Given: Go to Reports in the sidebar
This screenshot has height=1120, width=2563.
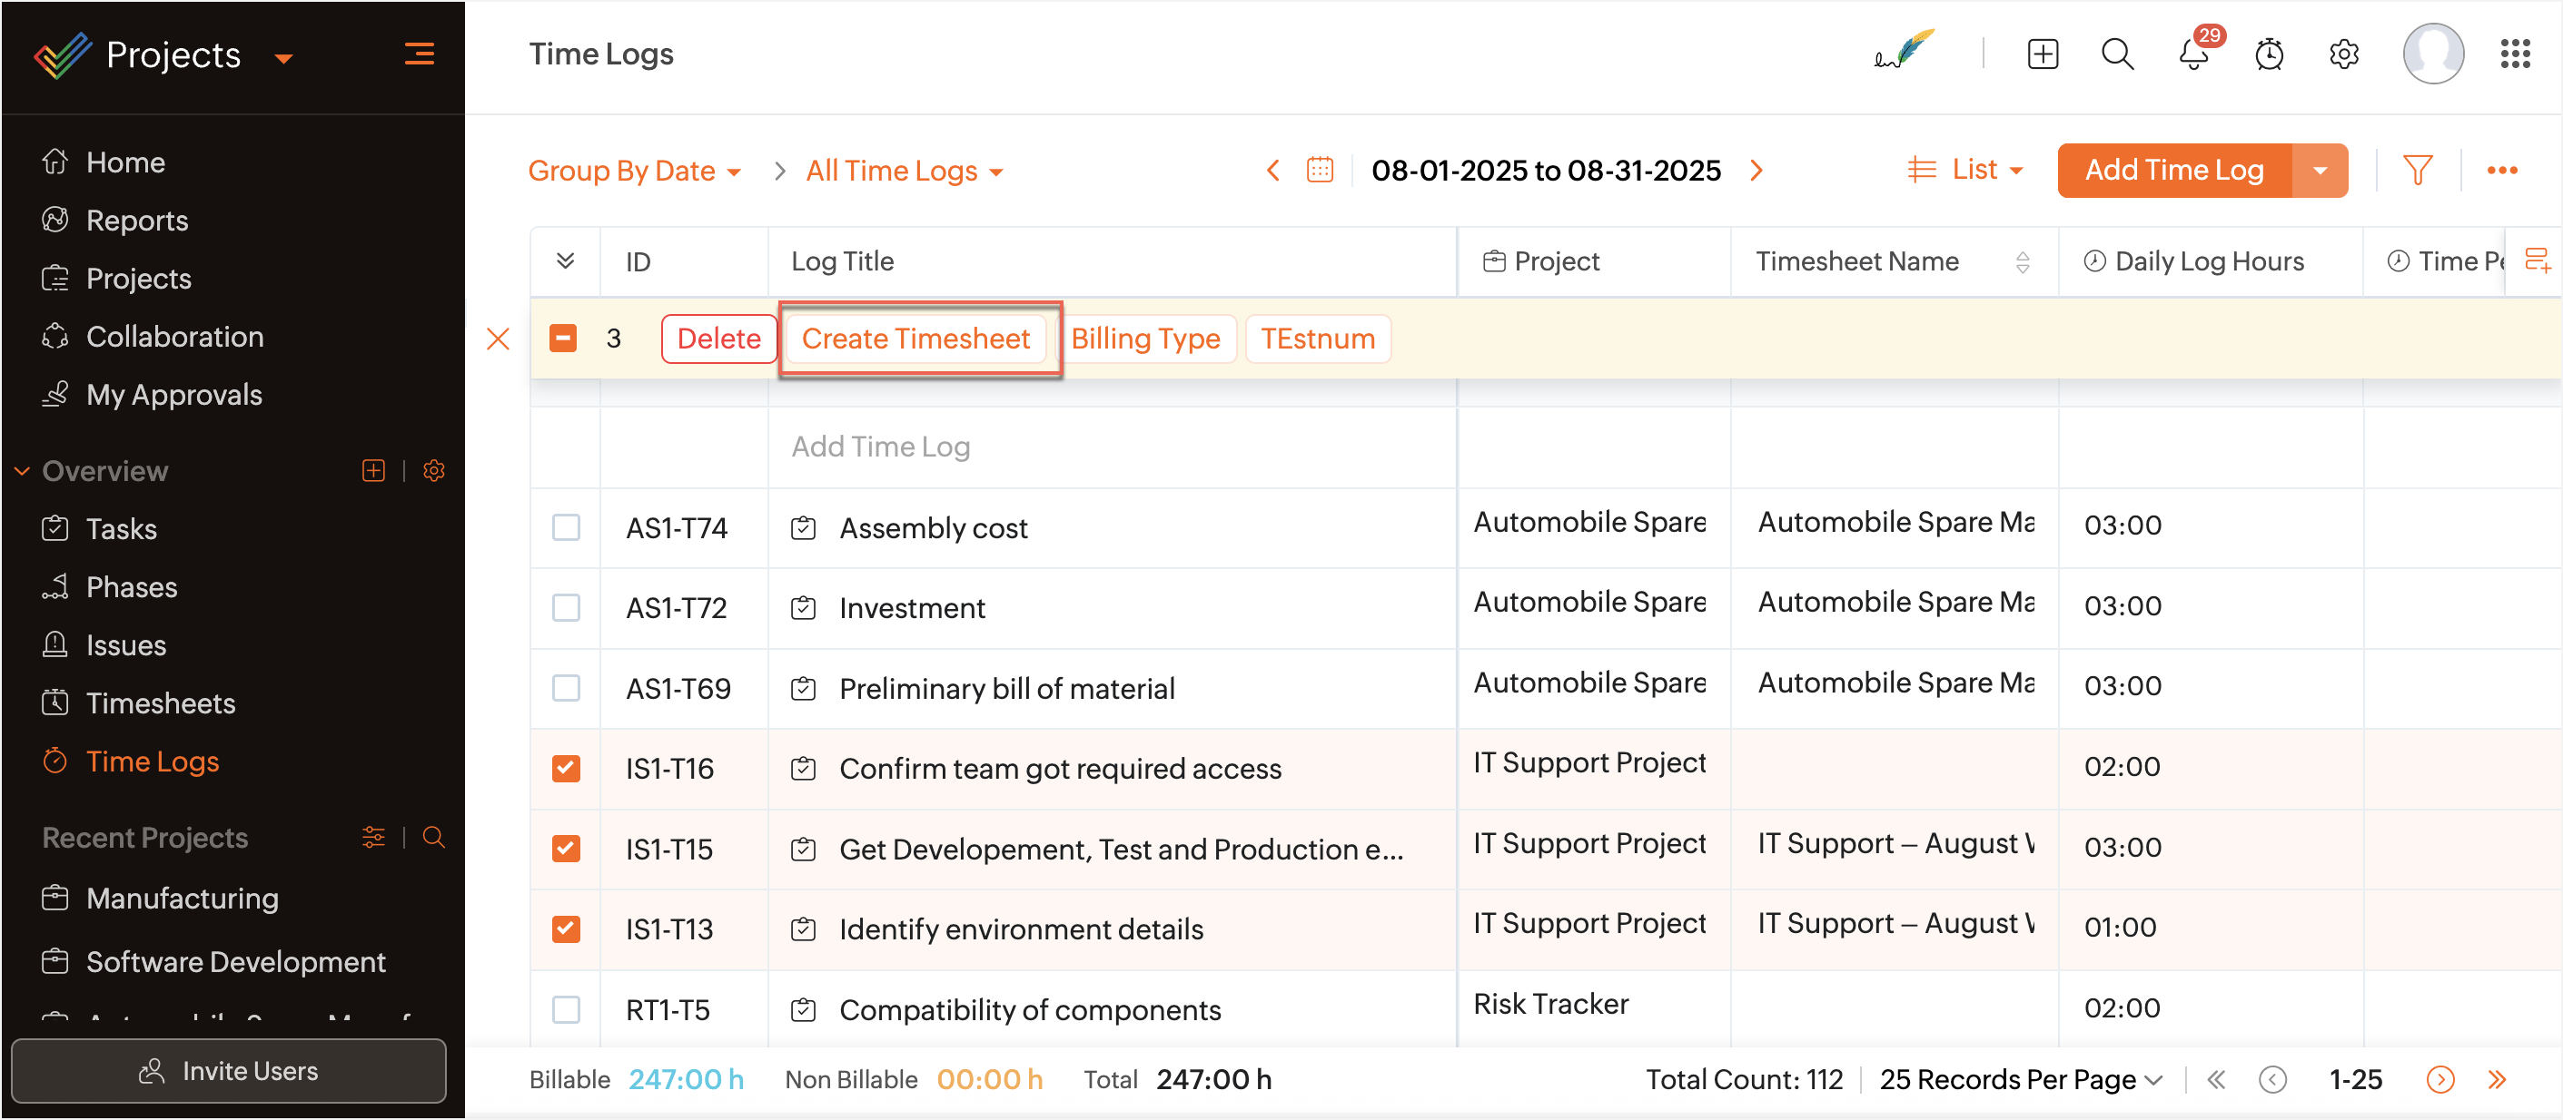Looking at the screenshot, I should (x=136, y=220).
